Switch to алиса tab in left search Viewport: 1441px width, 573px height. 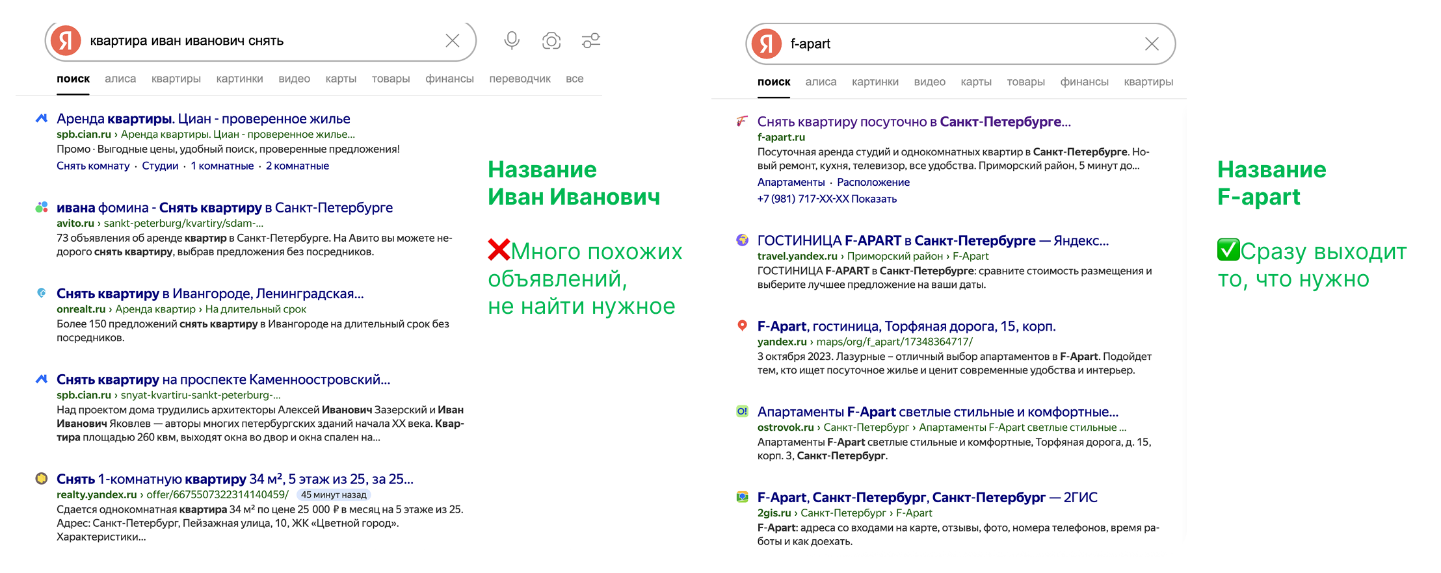(x=120, y=79)
